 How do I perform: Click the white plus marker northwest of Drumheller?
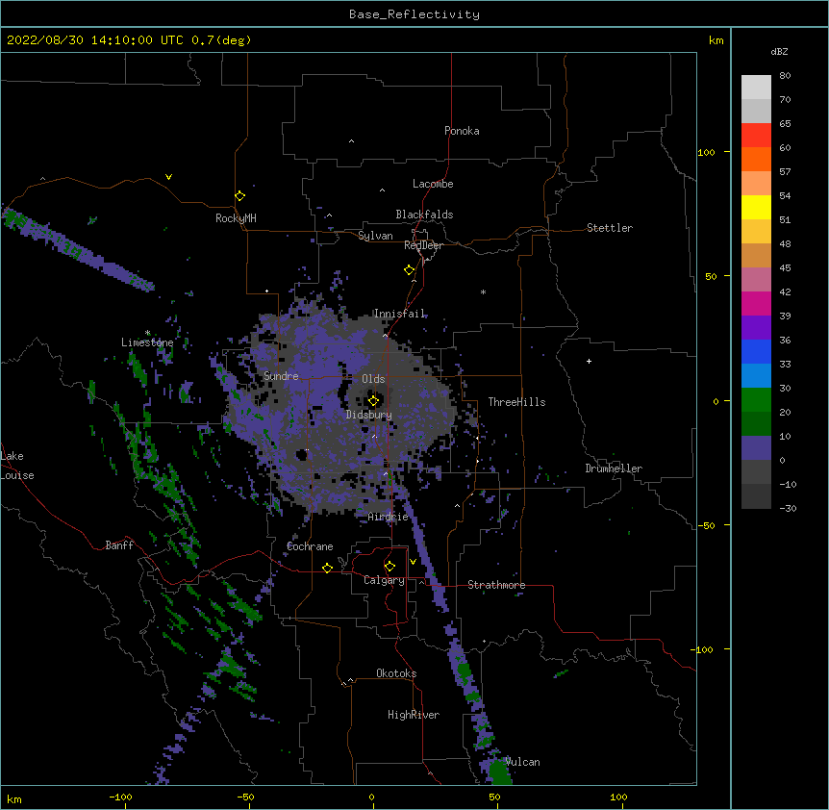point(589,361)
